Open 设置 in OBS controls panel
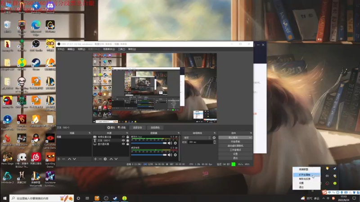 (x=235, y=154)
